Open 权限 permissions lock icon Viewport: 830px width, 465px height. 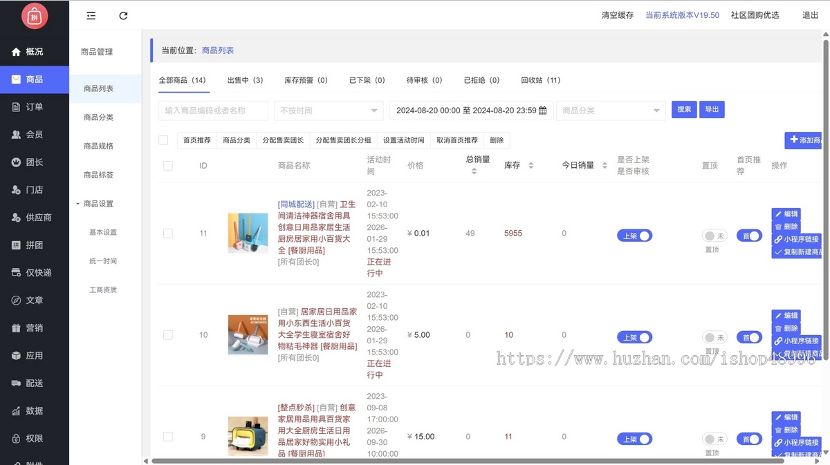17,439
